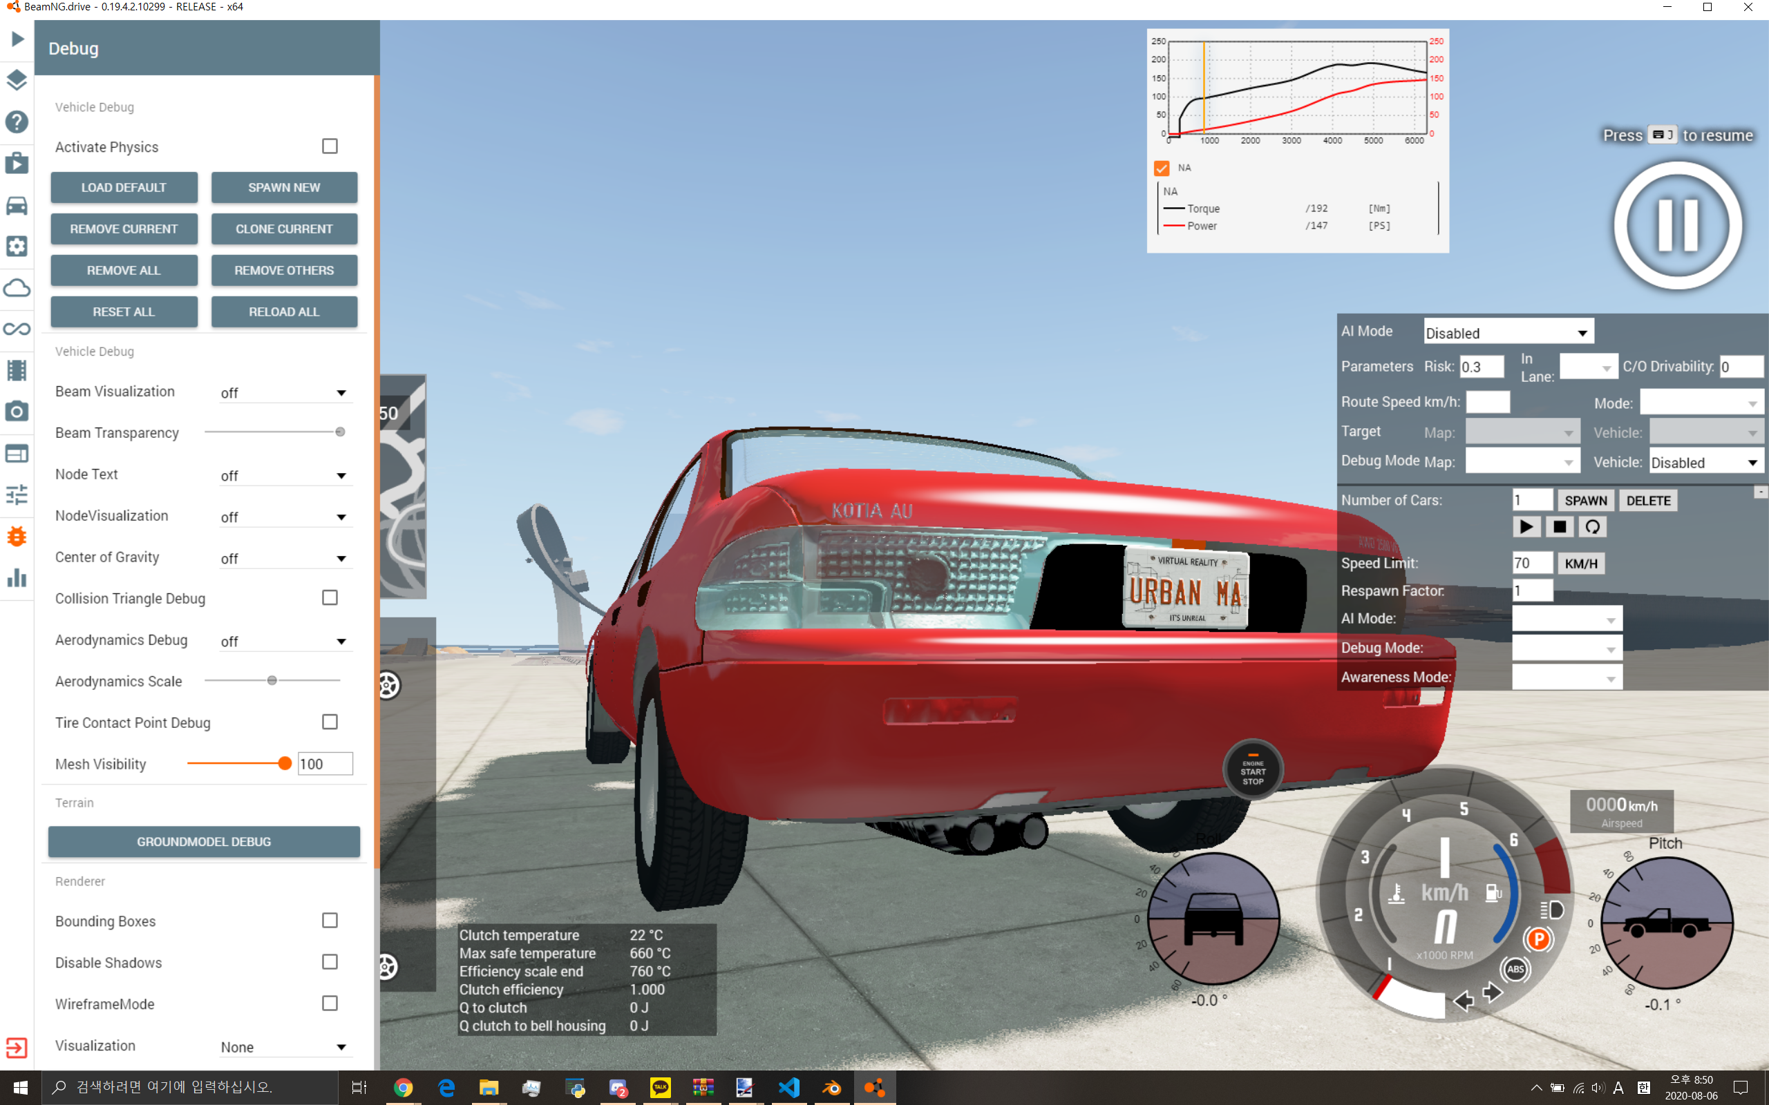The height and width of the screenshot is (1105, 1769).
Task: Click the AI traffic refresh button
Action: point(1592,527)
